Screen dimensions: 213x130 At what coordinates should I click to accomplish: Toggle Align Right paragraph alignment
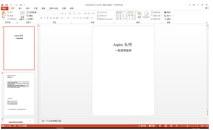[x=81, y=18]
